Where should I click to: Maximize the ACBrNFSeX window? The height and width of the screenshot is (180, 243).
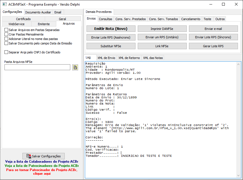click(223, 4)
